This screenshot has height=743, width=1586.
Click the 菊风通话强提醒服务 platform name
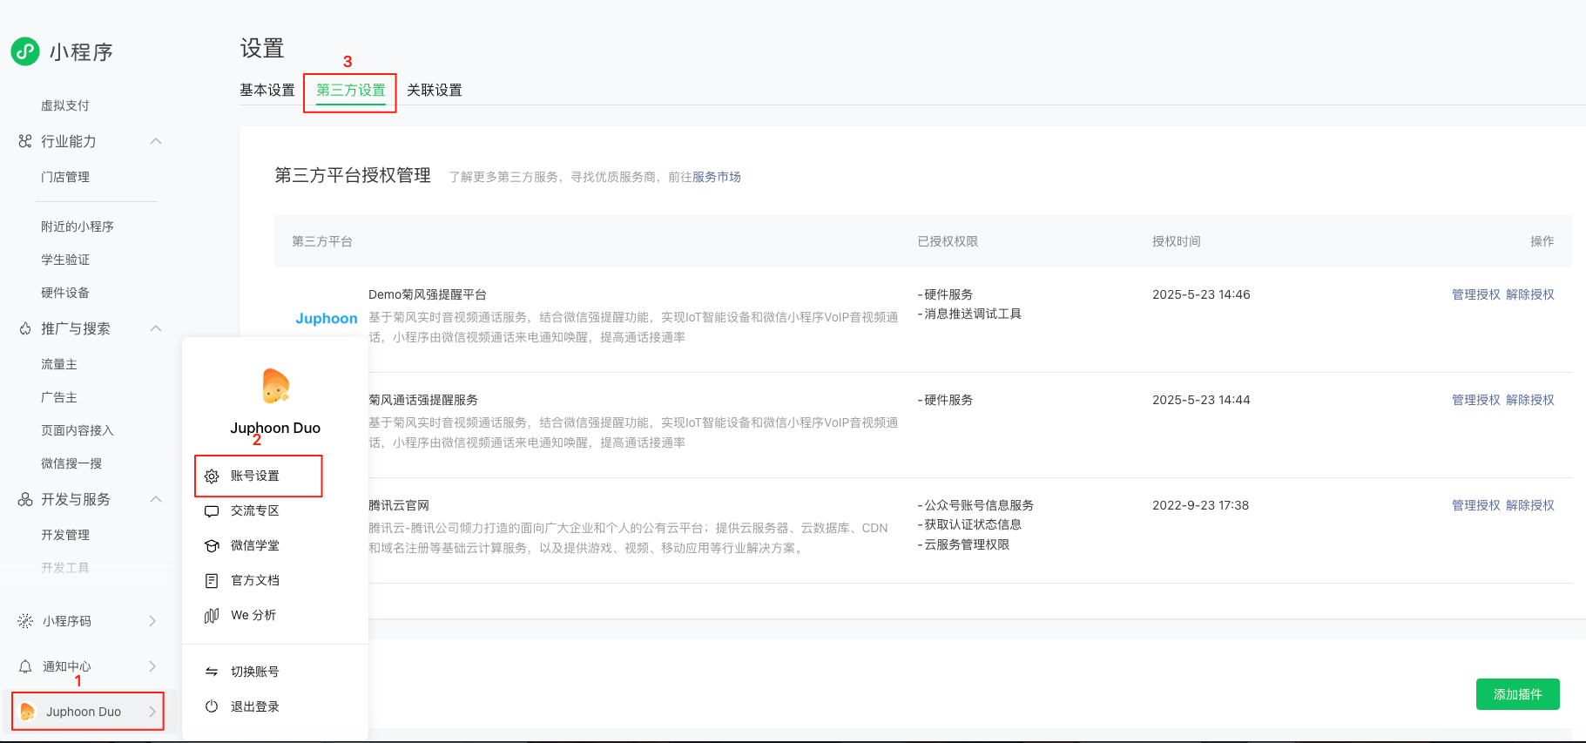423,400
